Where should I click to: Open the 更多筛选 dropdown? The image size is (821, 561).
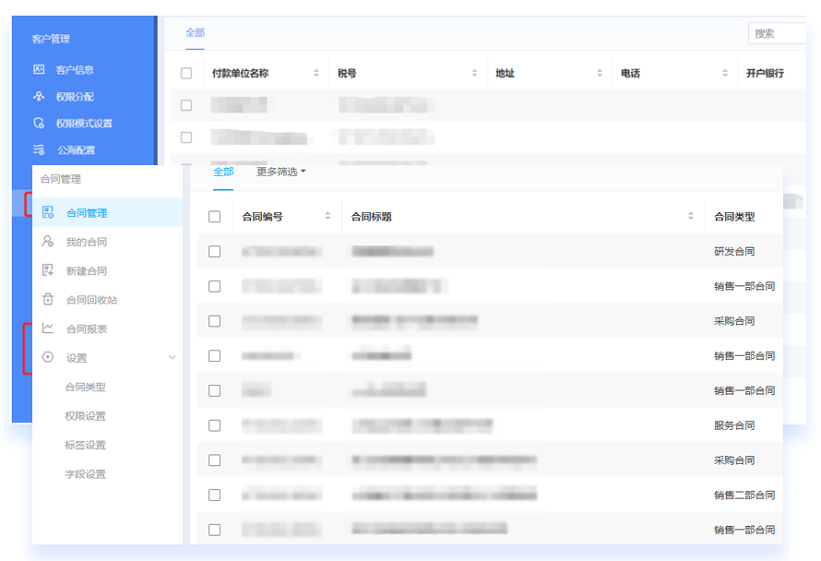pos(280,172)
